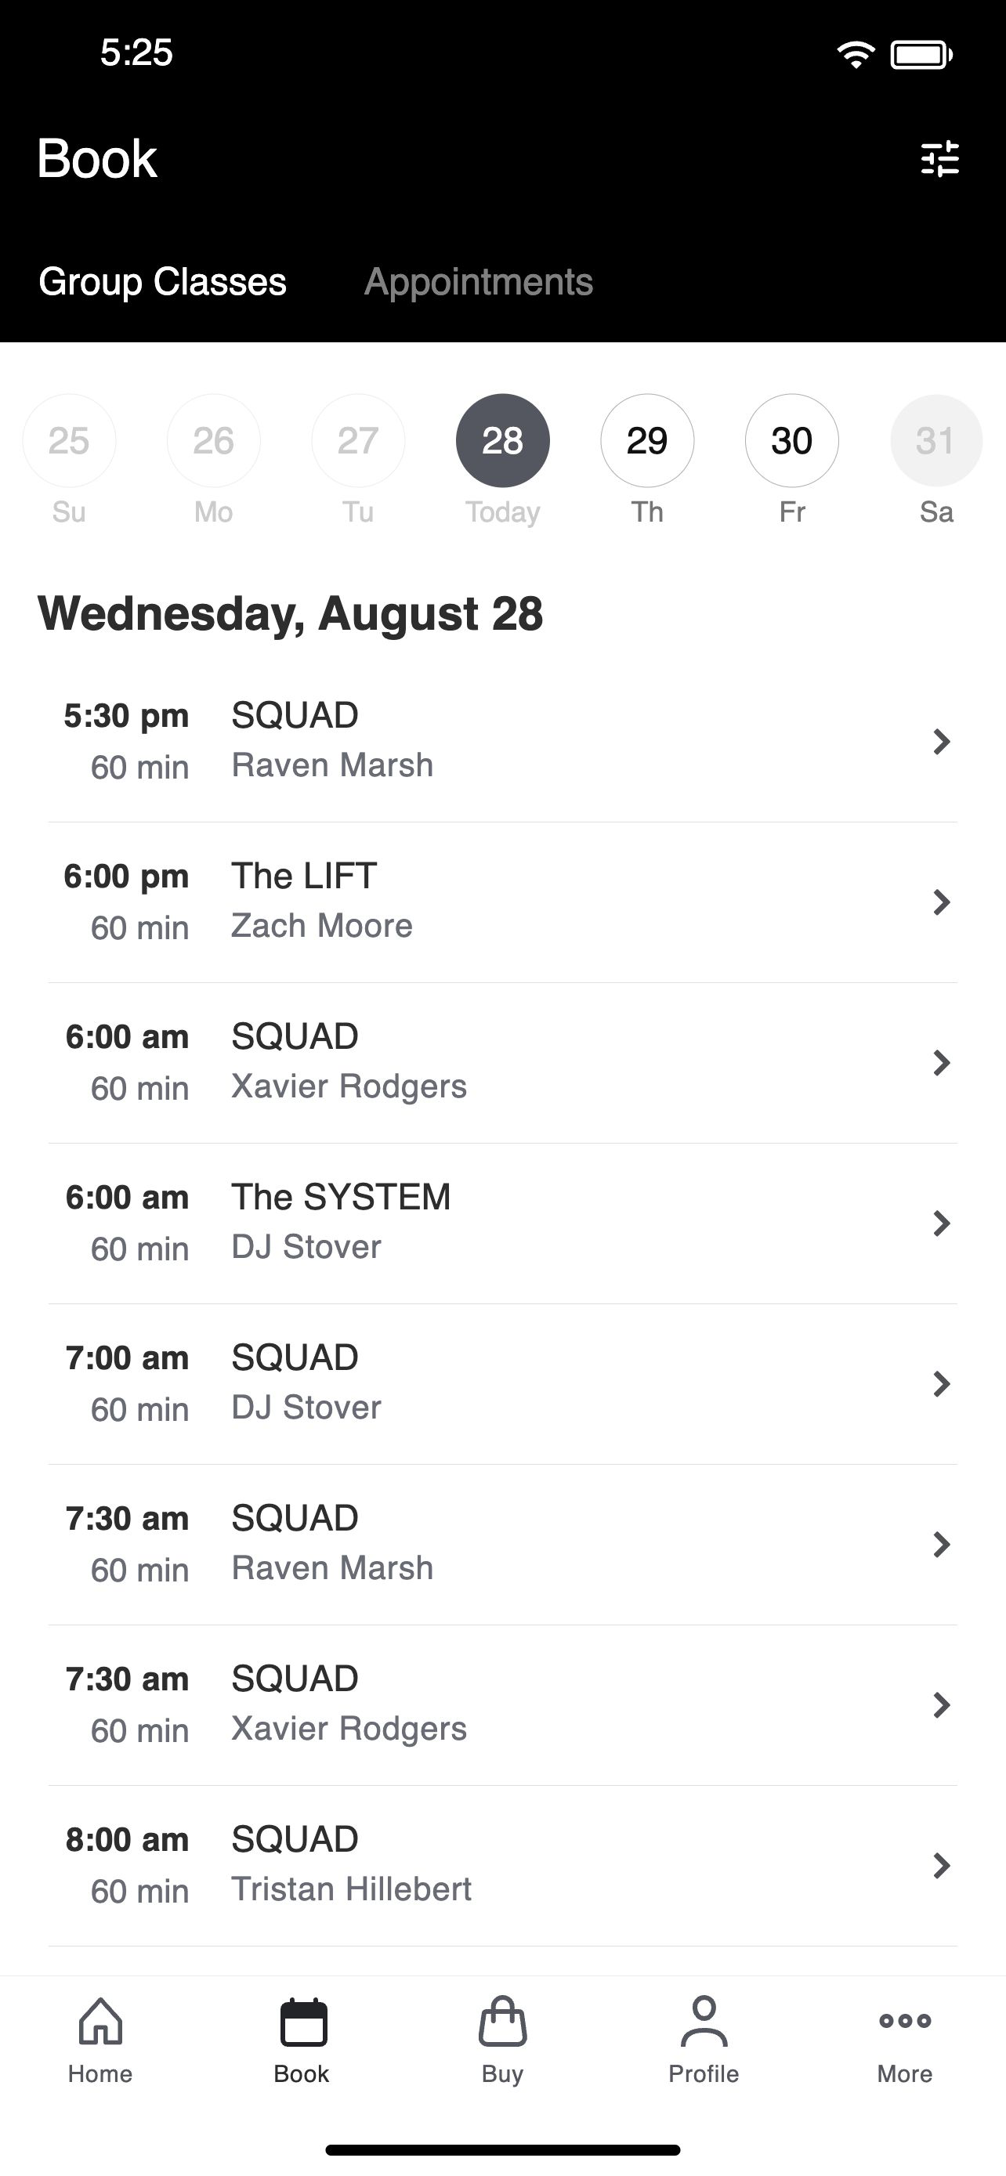This screenshot has height=2176, width=1006.
Task: Open the 8:00 am SQUAD with Tristan Hillebert
Action: 502,1864
